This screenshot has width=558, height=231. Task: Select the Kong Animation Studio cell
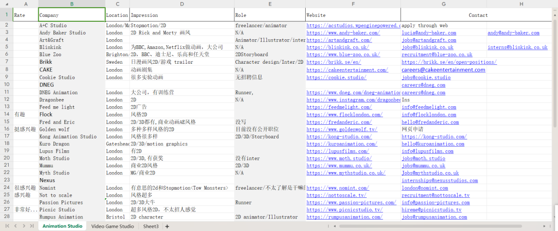pos(71,136)
